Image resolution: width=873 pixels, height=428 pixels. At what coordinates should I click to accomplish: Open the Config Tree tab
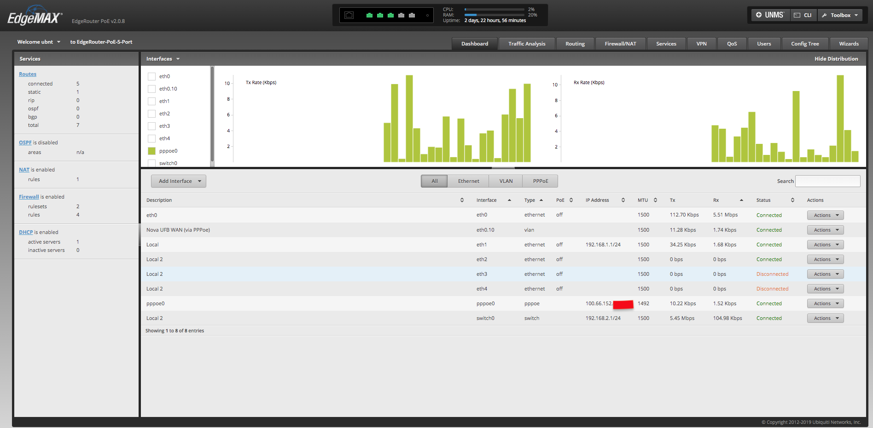tap(805, 44)
